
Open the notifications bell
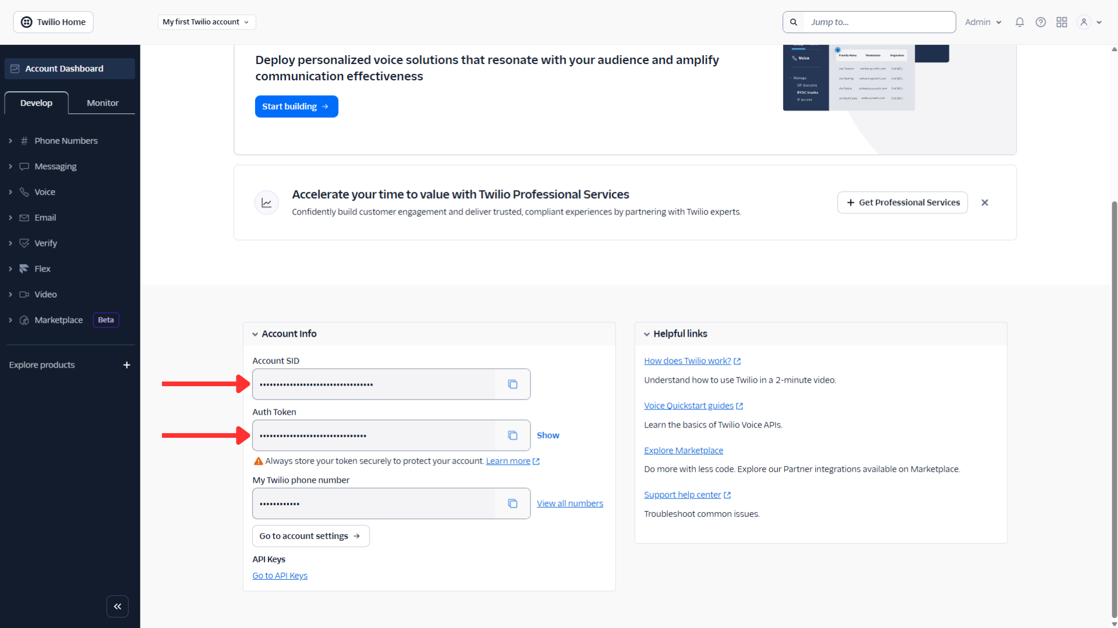tap(1020, 22)
